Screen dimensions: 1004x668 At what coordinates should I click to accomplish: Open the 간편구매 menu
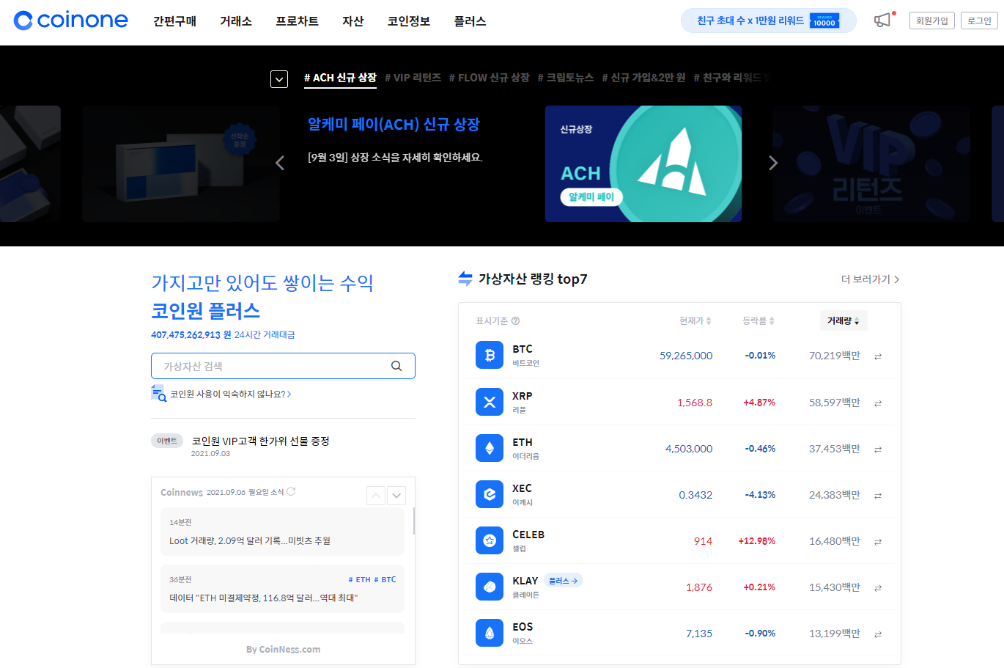click(x=174, y=21)
